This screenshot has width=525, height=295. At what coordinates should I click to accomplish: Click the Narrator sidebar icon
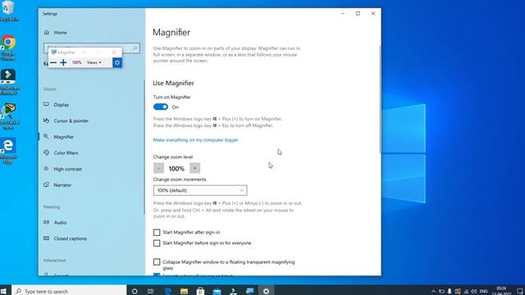coord(46,184)
